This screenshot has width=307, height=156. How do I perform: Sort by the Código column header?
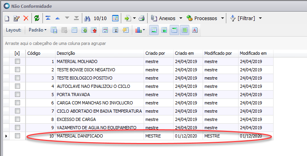pos(41,53)
